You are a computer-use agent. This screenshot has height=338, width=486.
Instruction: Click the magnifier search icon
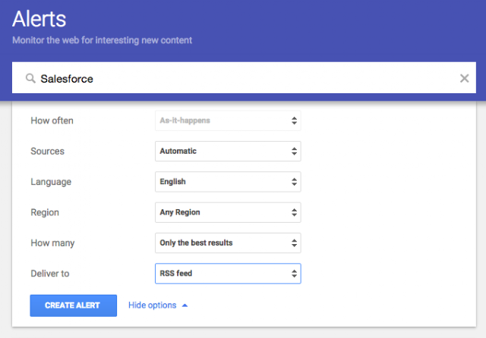pos(30,79)
